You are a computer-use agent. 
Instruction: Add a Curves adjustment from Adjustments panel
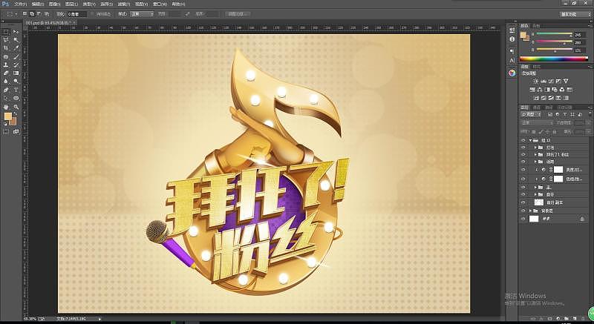[x=550, y=82]
